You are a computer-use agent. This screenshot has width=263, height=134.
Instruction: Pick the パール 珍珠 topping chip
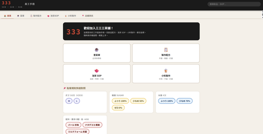tap(73, 125)
